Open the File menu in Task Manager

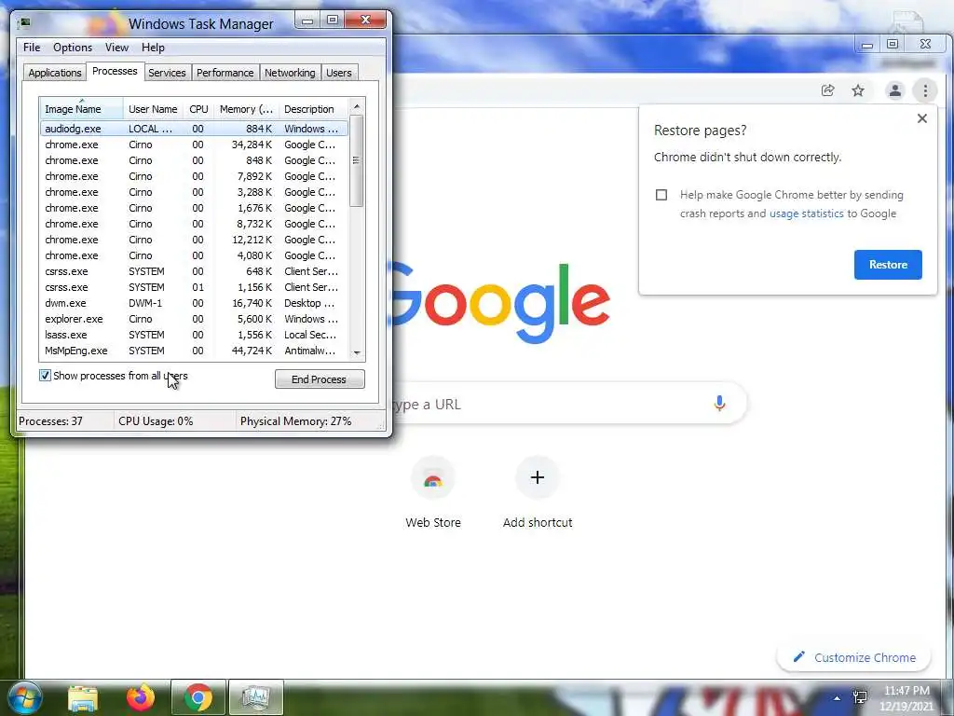click(32, 48)
